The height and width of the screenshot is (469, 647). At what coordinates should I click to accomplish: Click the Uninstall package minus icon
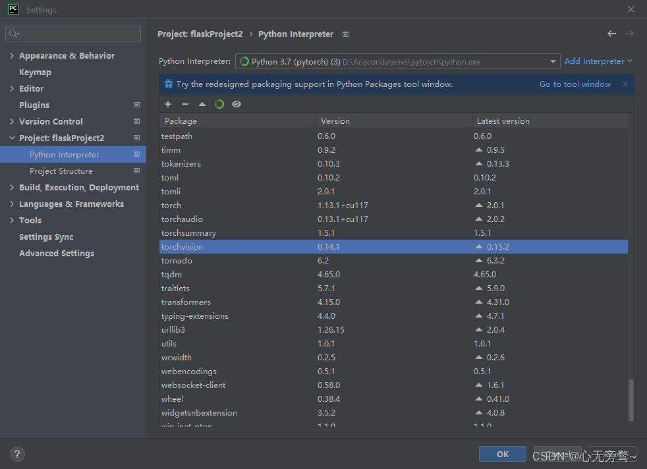(x=185, y=104)
